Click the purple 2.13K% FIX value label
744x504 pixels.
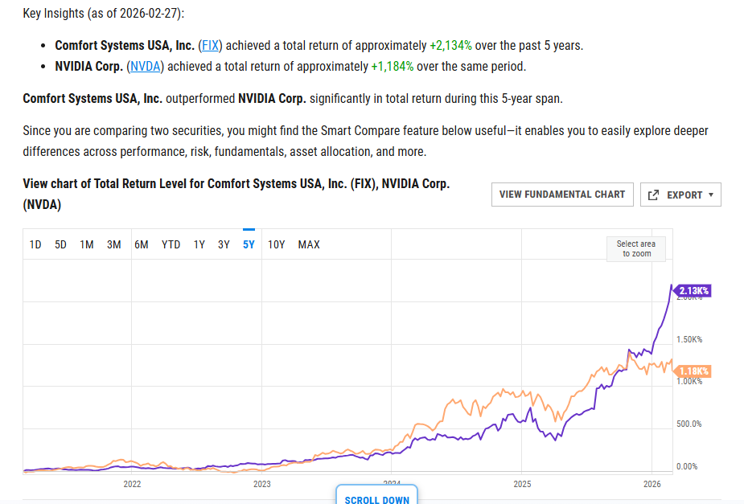pyautogui.click(x=693, y=290)
